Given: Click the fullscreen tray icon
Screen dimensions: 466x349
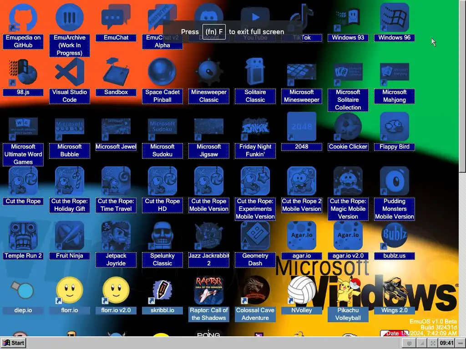Looking at the screenshot, I should click(433, 344).
